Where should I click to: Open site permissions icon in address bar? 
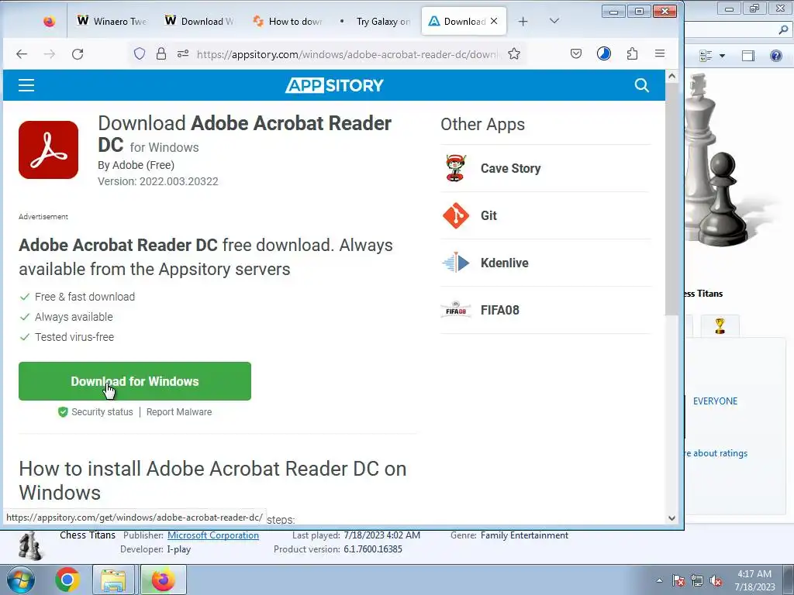tap(183, 53)
